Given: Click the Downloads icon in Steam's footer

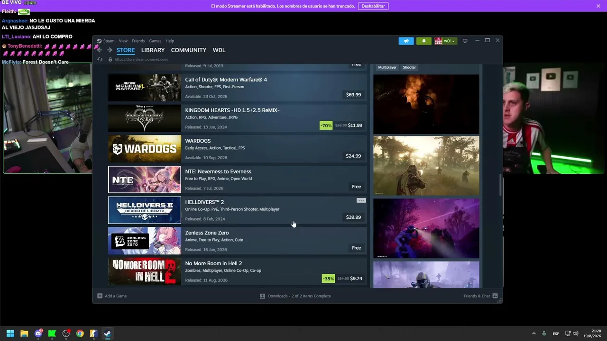Looking at the screenshot, I should (x=262, y=296).
